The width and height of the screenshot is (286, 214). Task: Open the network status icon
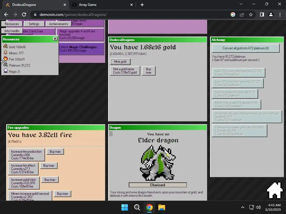coord(252,207)
